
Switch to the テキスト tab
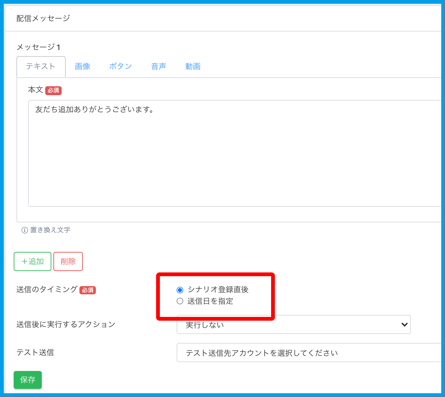coord(41,66)
